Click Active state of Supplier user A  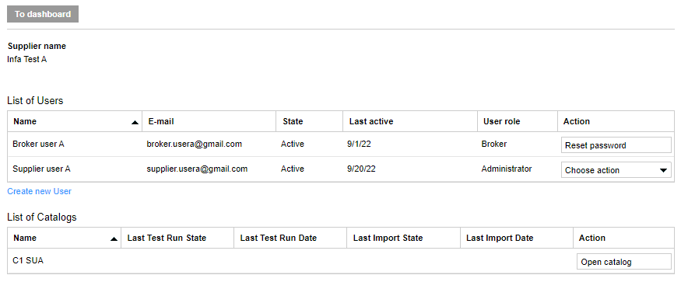[293, 169]
